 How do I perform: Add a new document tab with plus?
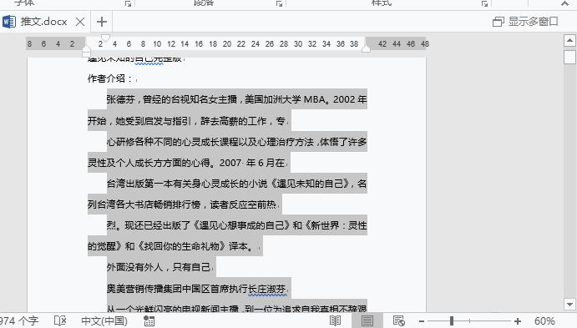[102, 22]
